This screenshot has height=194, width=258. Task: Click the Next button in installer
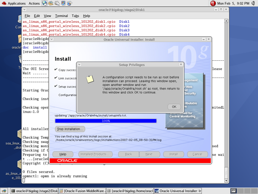tap(150, 154)
